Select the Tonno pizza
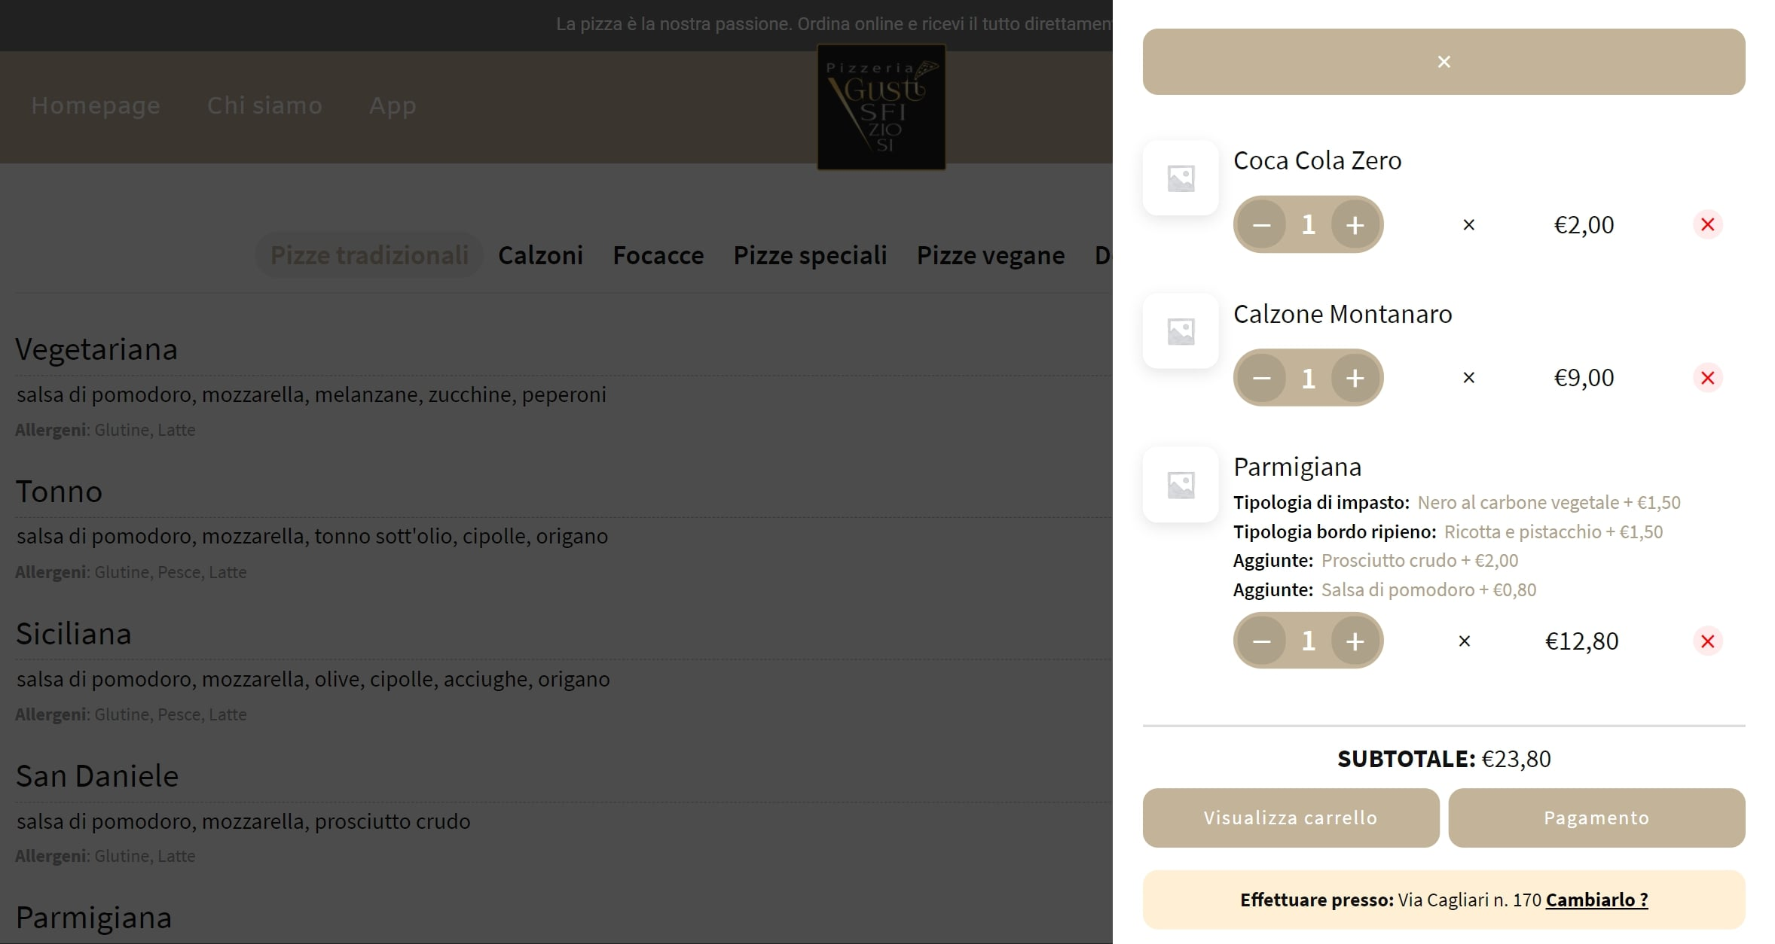The height and width of the screenshot is (944, 1775). (x=59, y=492)
